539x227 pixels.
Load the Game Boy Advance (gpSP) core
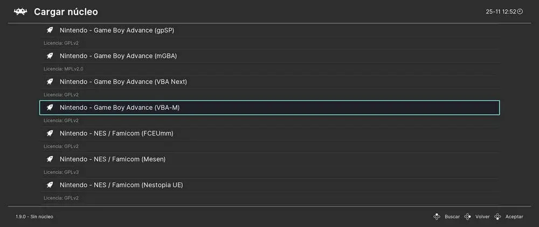coord(116,30)
